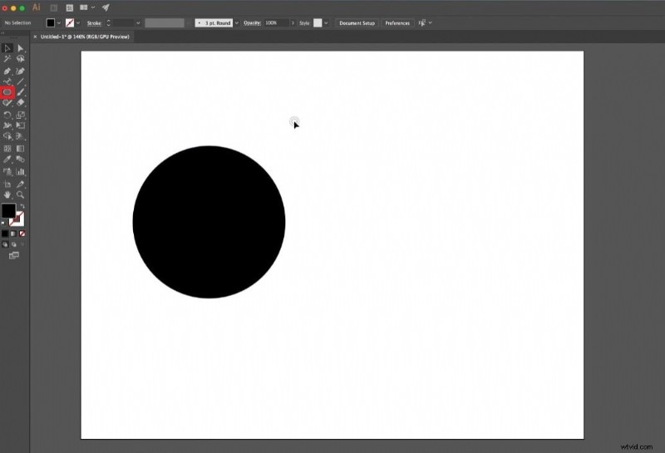Set paint mode to Color
This screenshot has height=453, width=665.
click(5, 234)
